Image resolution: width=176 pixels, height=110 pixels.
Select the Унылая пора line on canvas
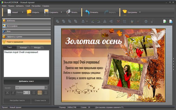point(82,62)
